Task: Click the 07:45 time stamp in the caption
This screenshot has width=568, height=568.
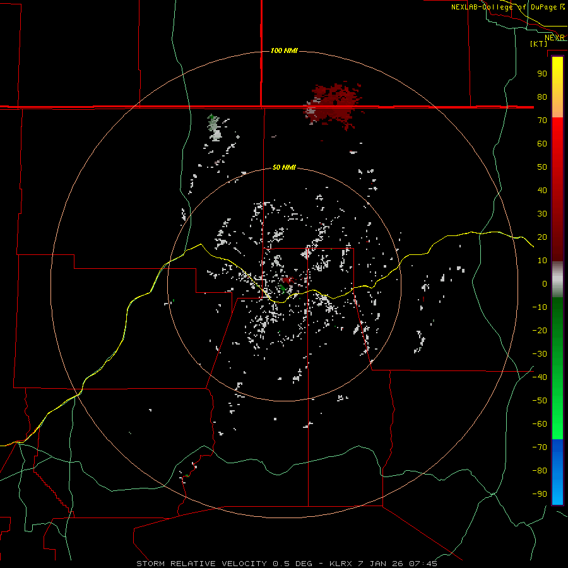Action: tap(423, 564)
